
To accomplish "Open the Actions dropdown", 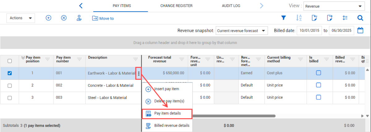I will tap(21, 18).
